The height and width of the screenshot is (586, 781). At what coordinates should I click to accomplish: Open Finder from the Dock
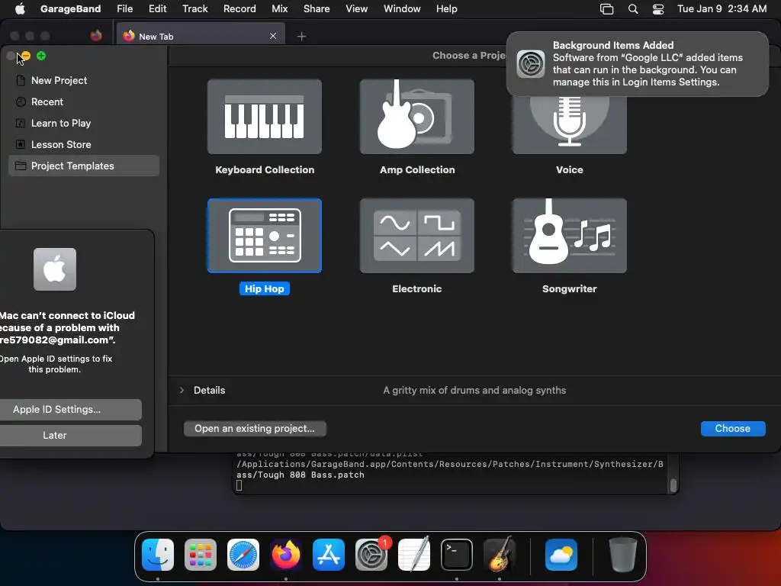[158, 555]
